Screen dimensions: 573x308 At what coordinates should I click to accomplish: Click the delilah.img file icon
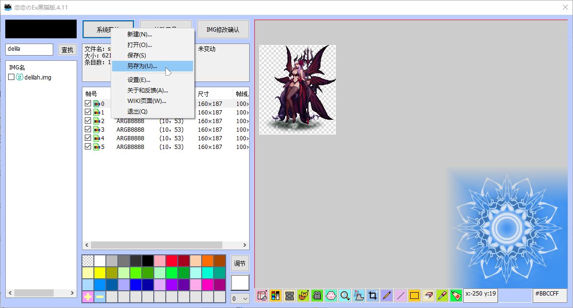point(19,77)
